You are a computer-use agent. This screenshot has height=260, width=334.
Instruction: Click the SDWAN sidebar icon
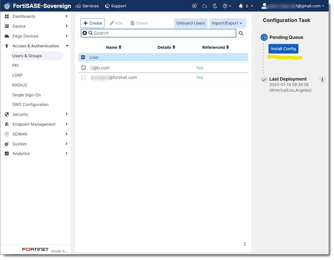click(7, 134)
